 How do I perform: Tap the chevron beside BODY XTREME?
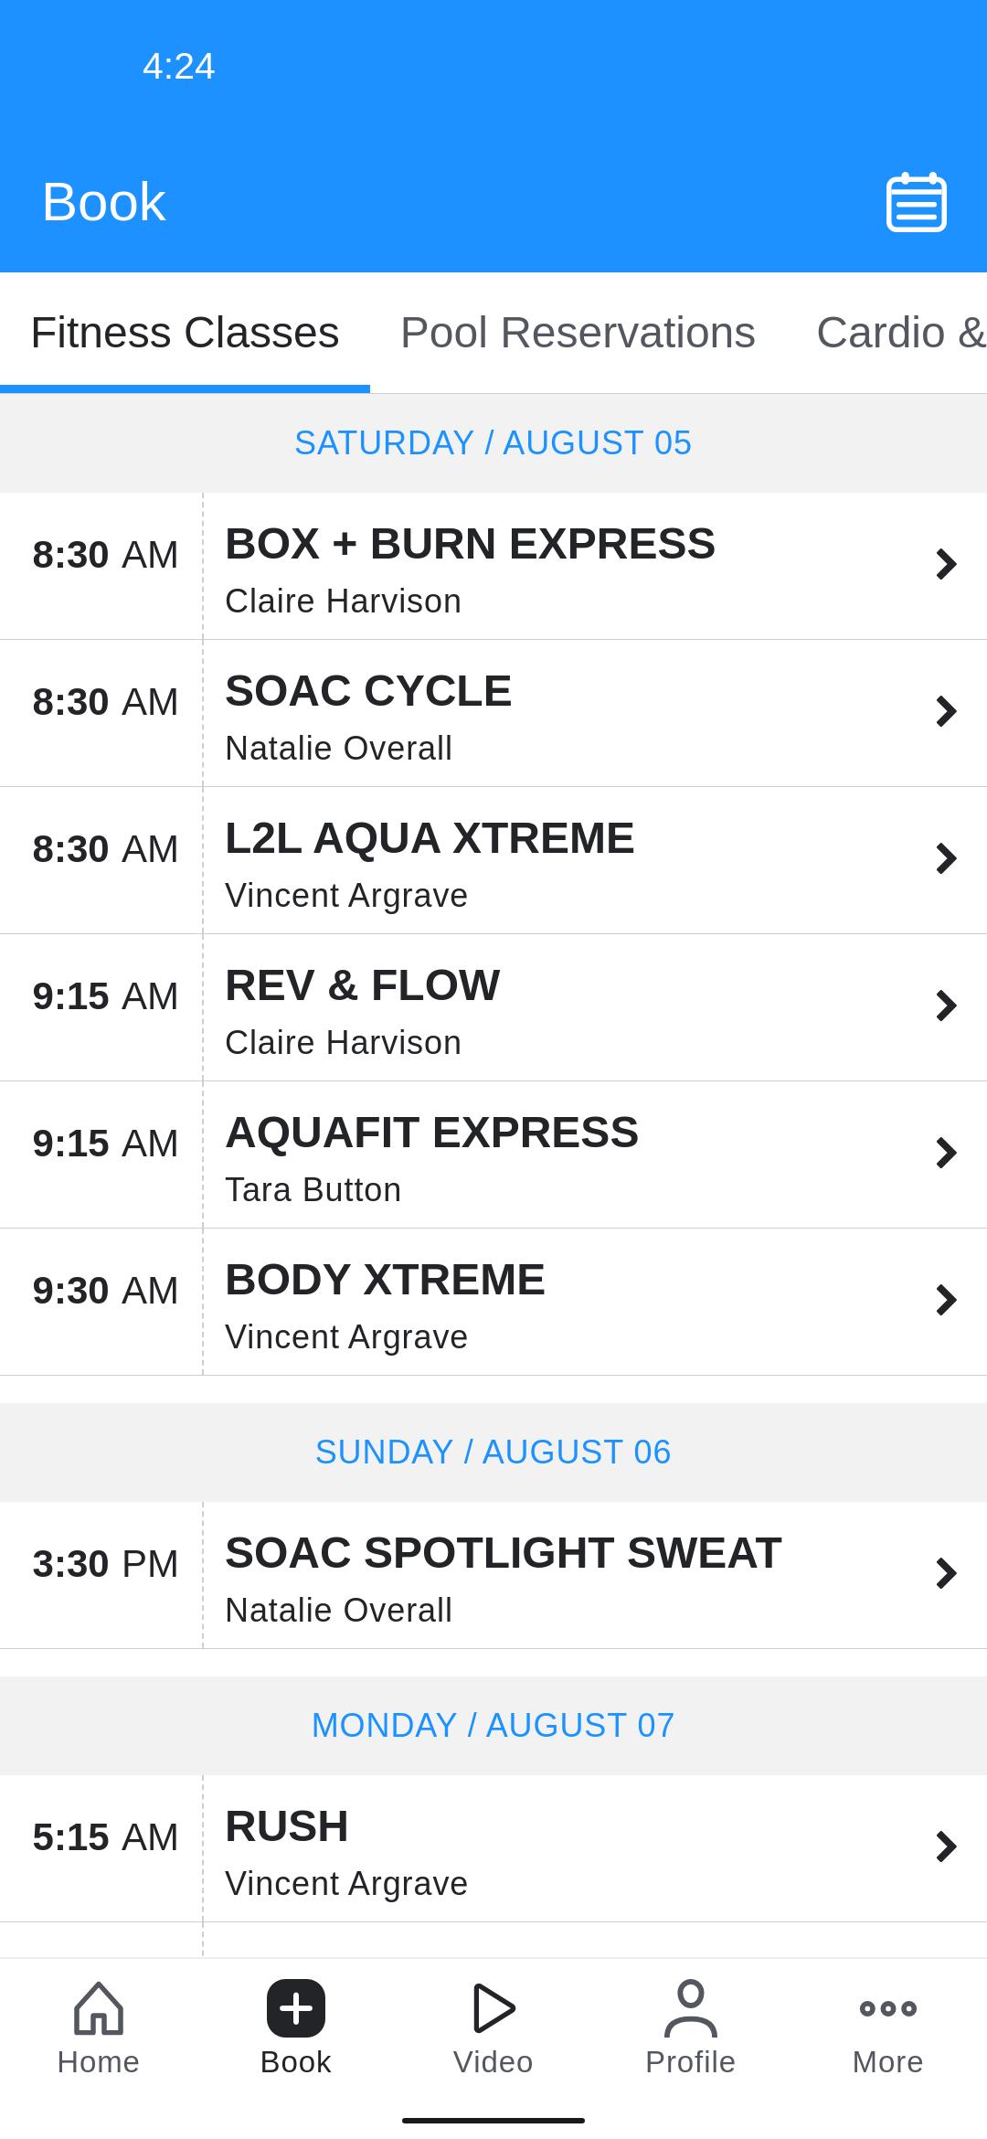[x=946, y=1301]
